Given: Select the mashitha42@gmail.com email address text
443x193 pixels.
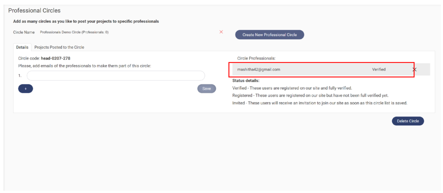Looking at the screenshot, I should coord(259,70).
